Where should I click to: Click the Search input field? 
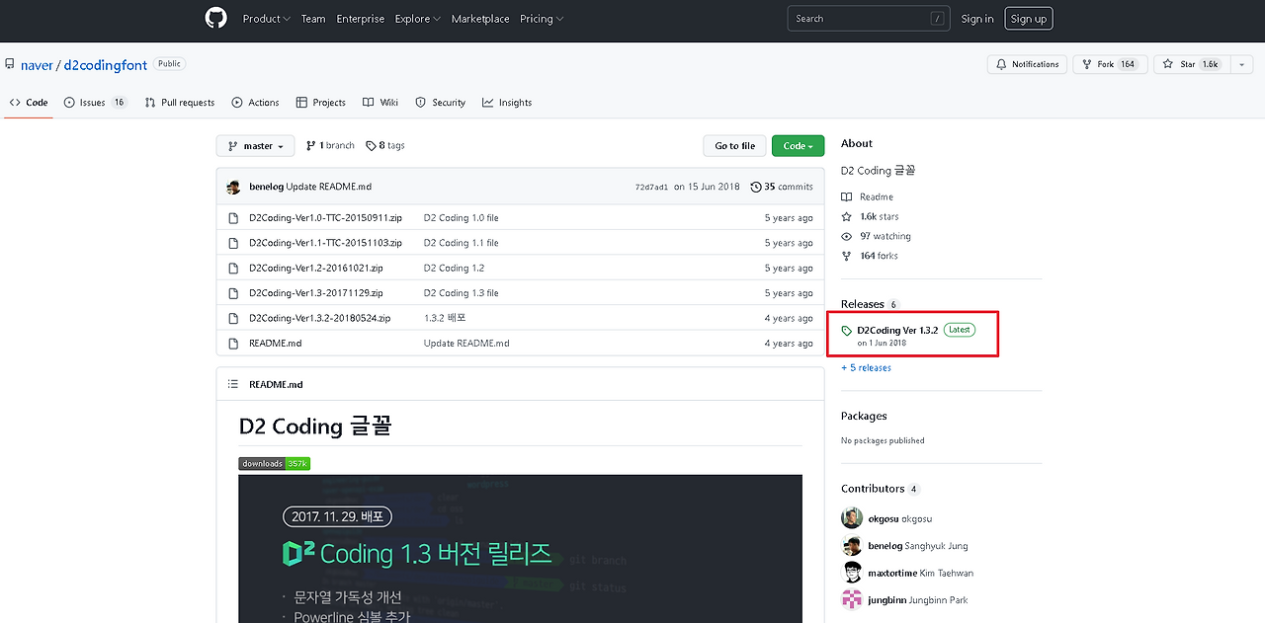point(868,18)
